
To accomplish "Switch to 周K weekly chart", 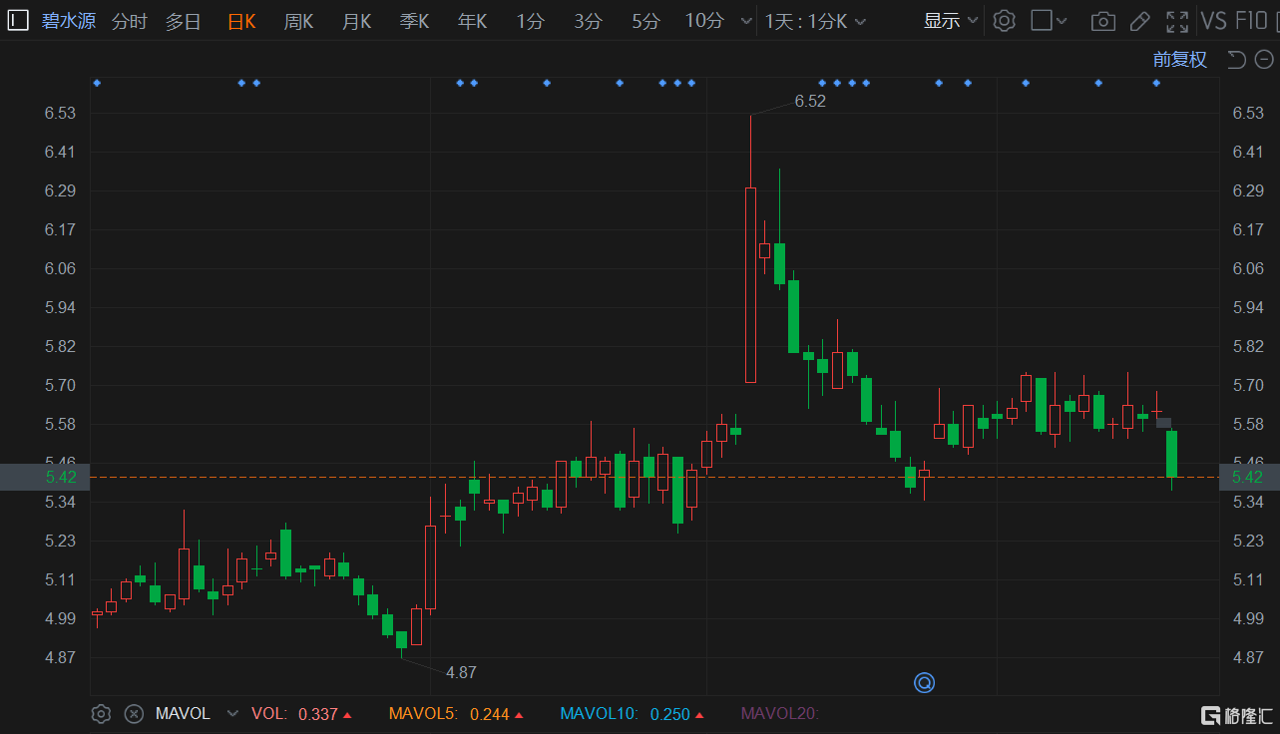I will (298, 21).
